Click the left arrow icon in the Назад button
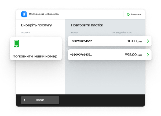 tap(25, 100)
